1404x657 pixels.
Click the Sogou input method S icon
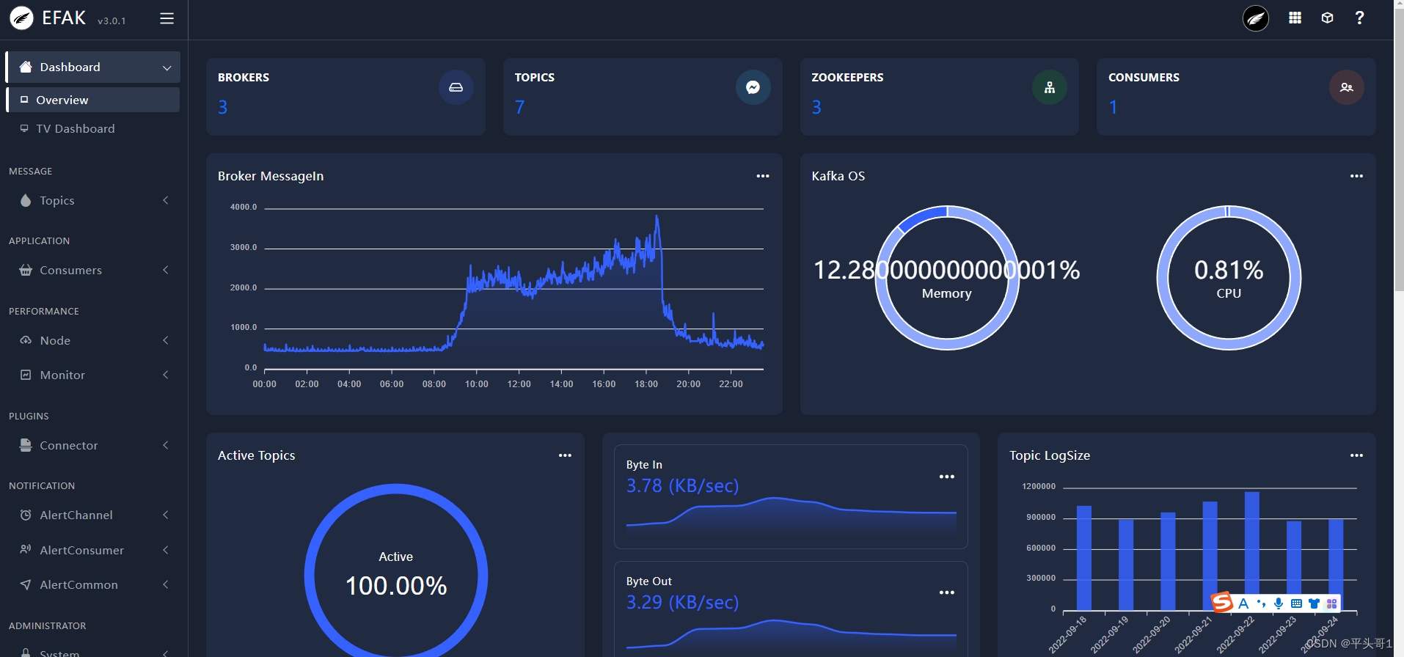click(1222, 603)
